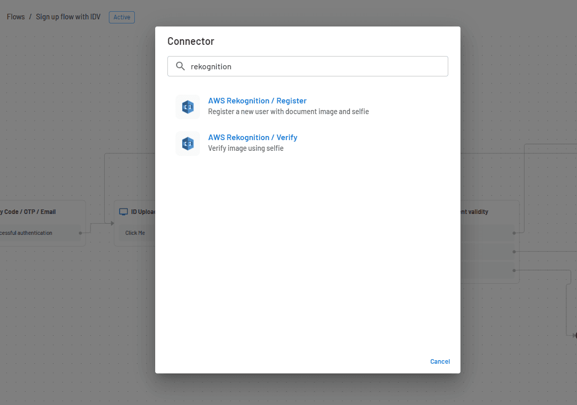Click the Active status badge
Screen dimensions: 577x405
122,17
